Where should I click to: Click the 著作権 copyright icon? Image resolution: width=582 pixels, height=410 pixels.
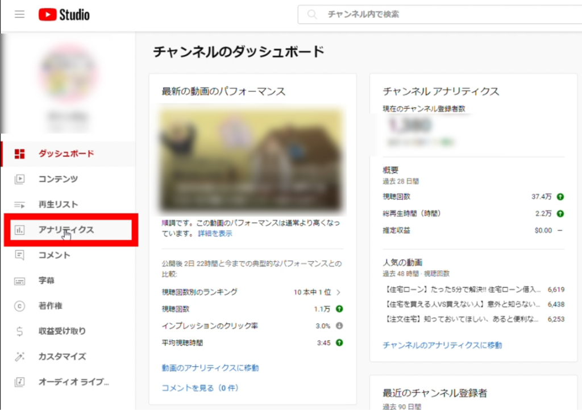point(20,306)
